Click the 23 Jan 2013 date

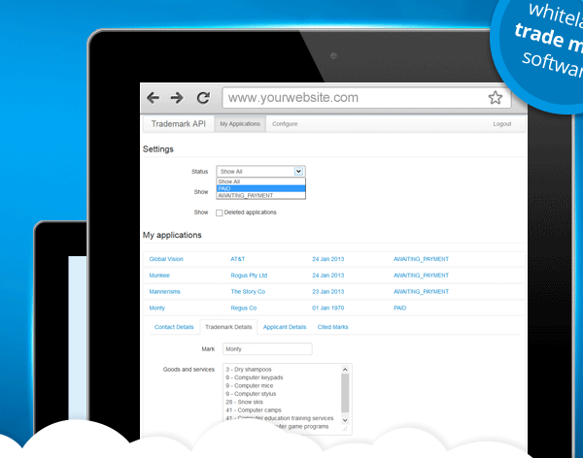[328, 292]
